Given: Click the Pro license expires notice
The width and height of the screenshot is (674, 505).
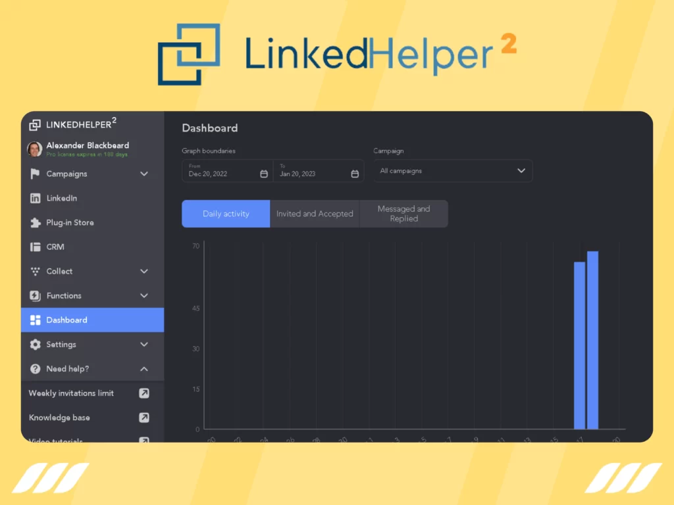Looking at the screenshot, I should (x=87, y=155).
